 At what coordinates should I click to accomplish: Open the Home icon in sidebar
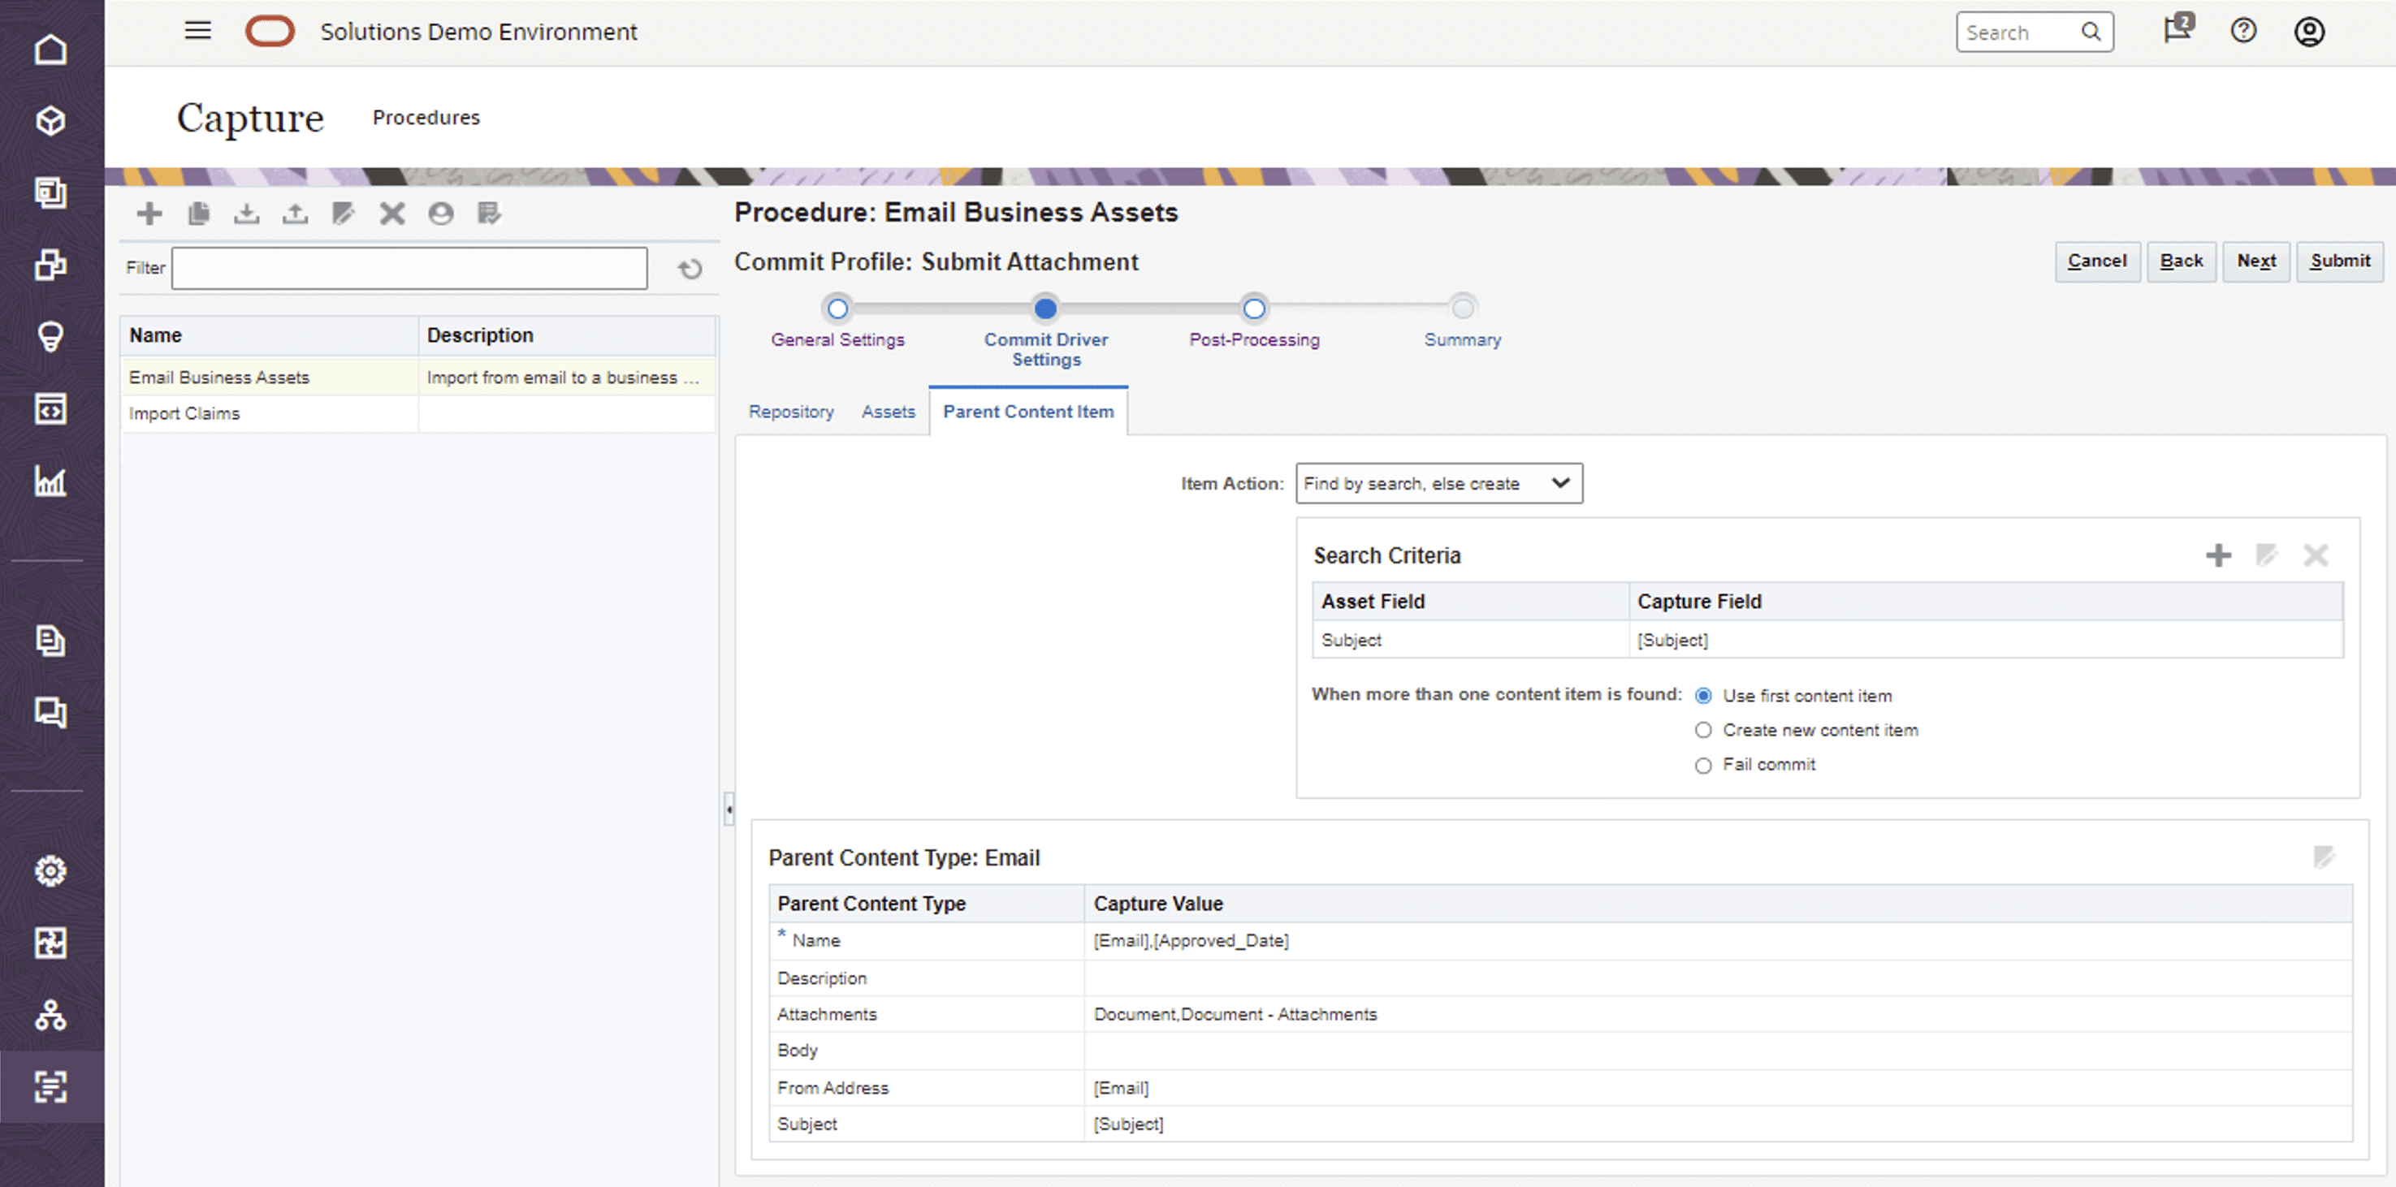coord(50,49)
